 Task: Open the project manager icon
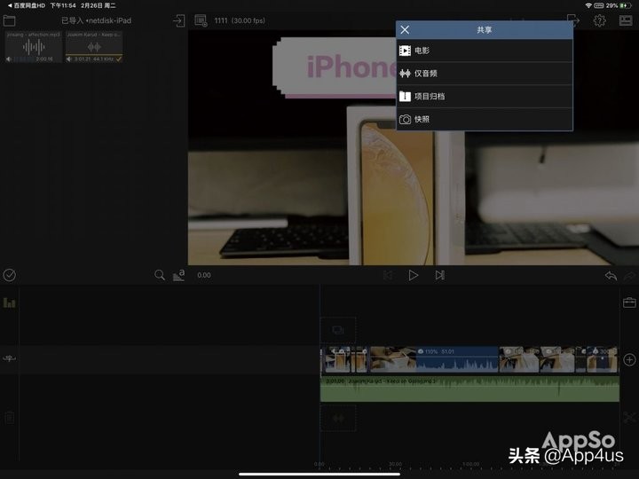click(x=201, y=20)
